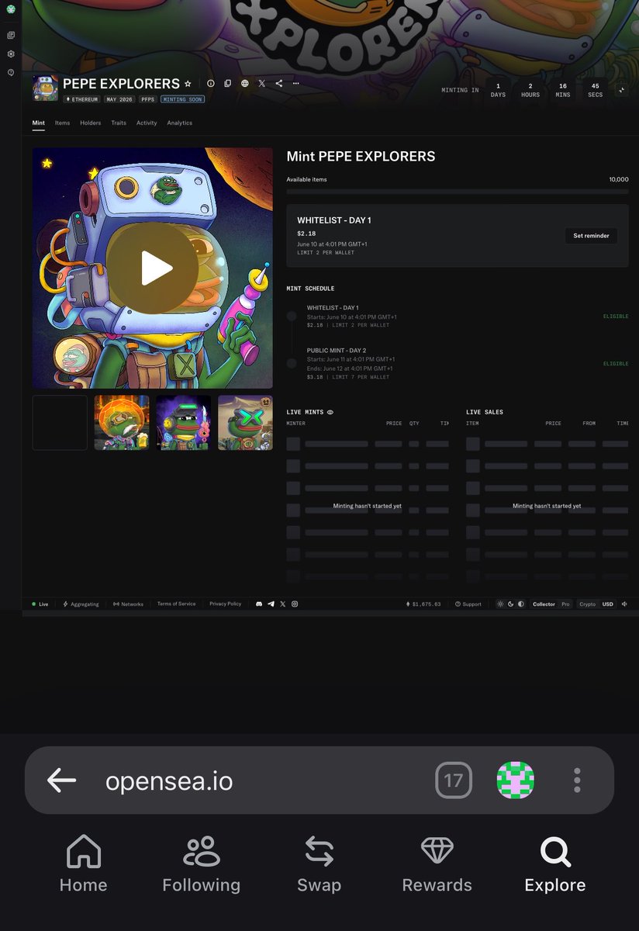This screenshot has height=931, width=639.
Task: Click the PFPS category badge
Action: point(147,99)
